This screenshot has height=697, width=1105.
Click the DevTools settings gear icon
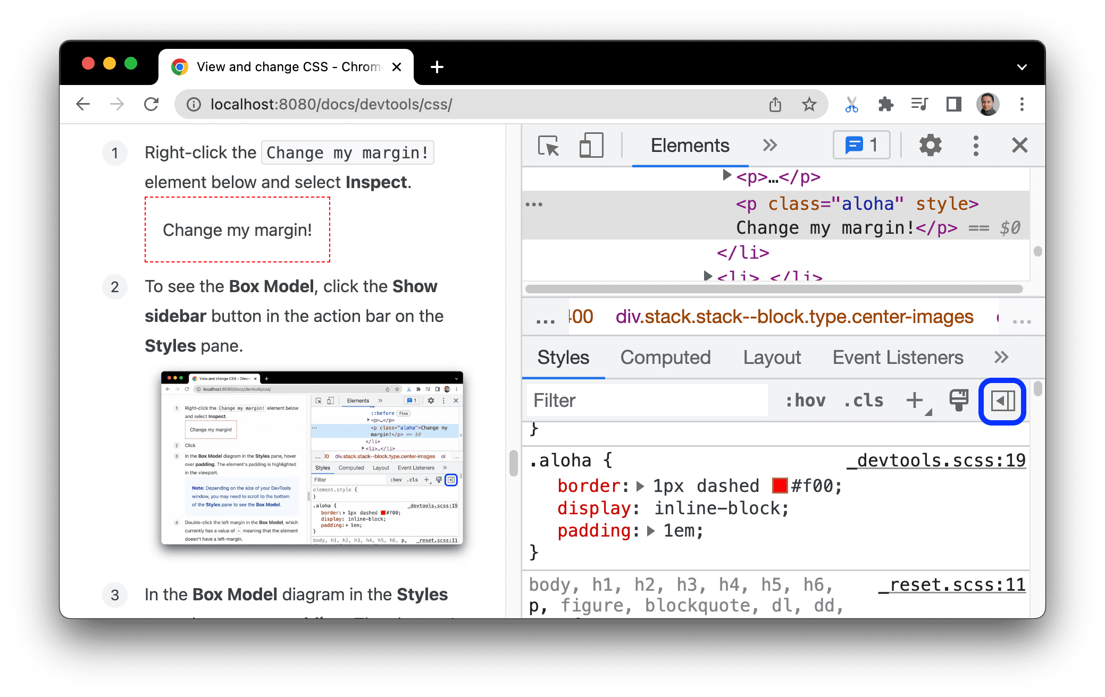click(926, 146)
